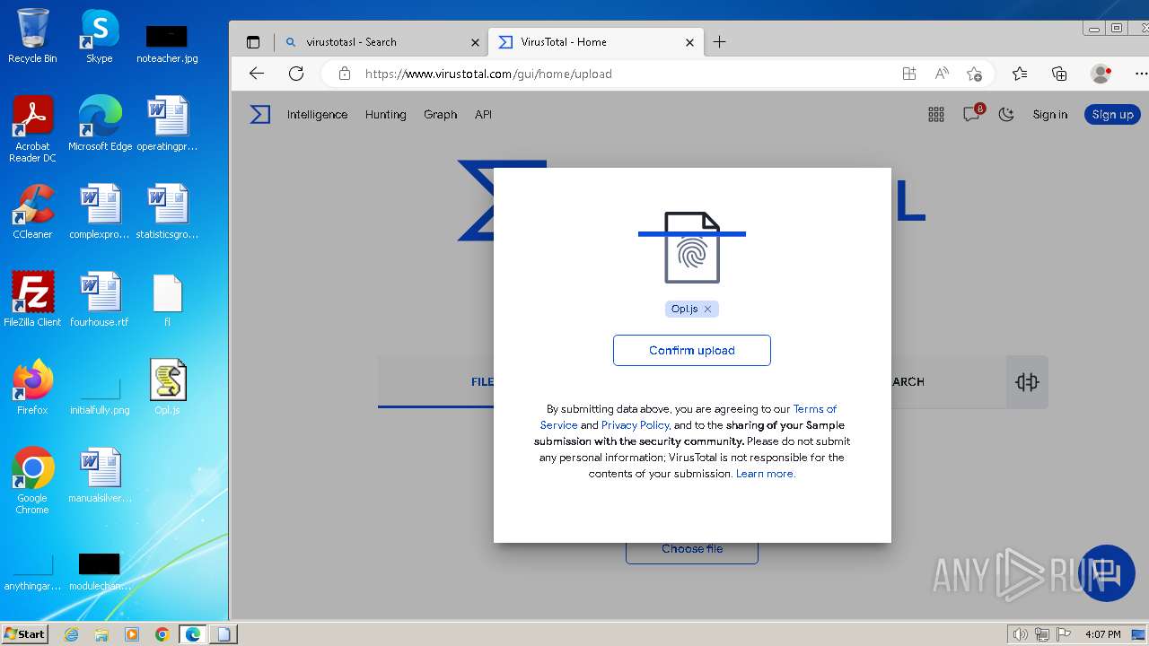Screen dimensions: 1149x646
Task: Go back with the browser back arrow
Action: 257,74
